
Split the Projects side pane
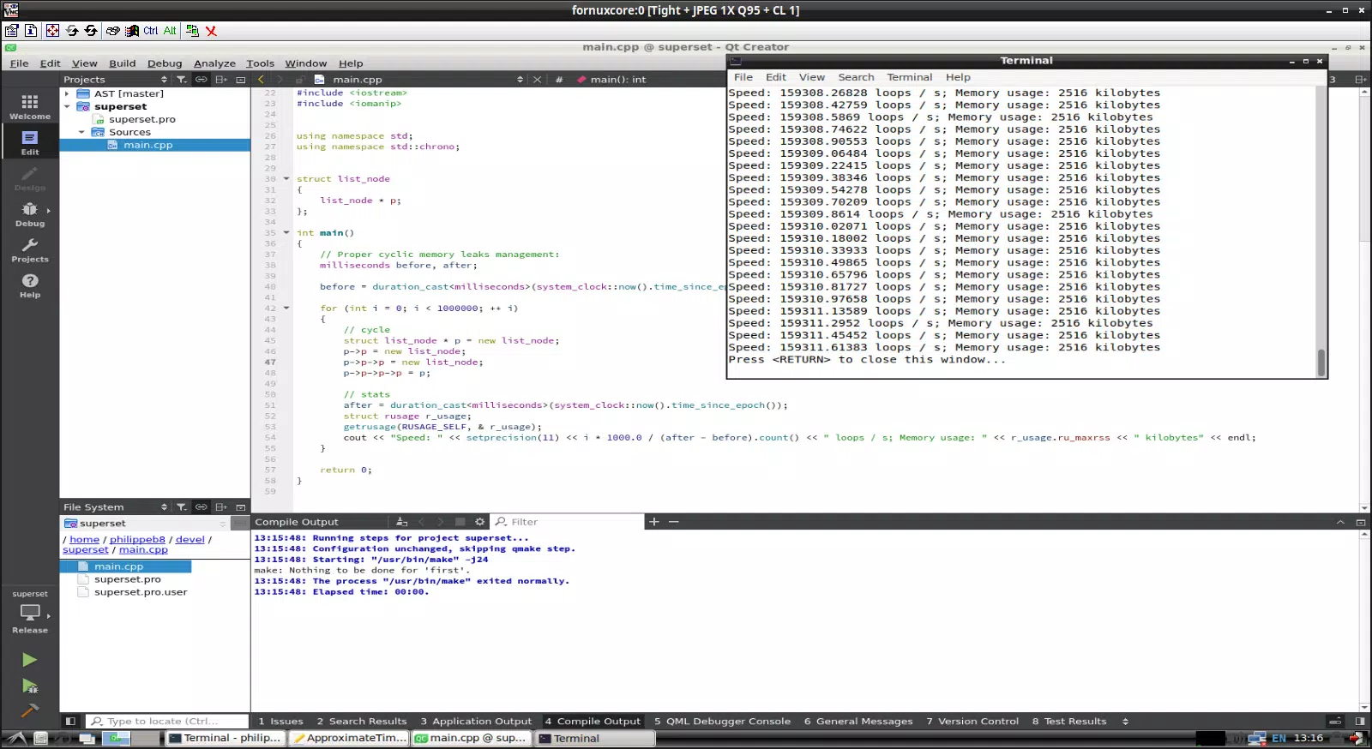[x=221, y=80]
